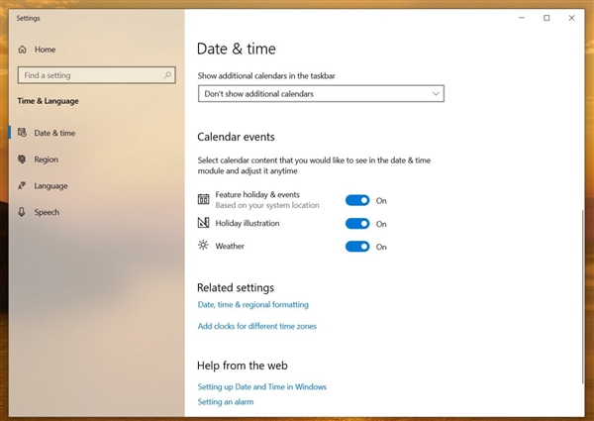This screenshot has width=594, height=421.
Task: Maximize the Settings window
Action: coord(546,18)
